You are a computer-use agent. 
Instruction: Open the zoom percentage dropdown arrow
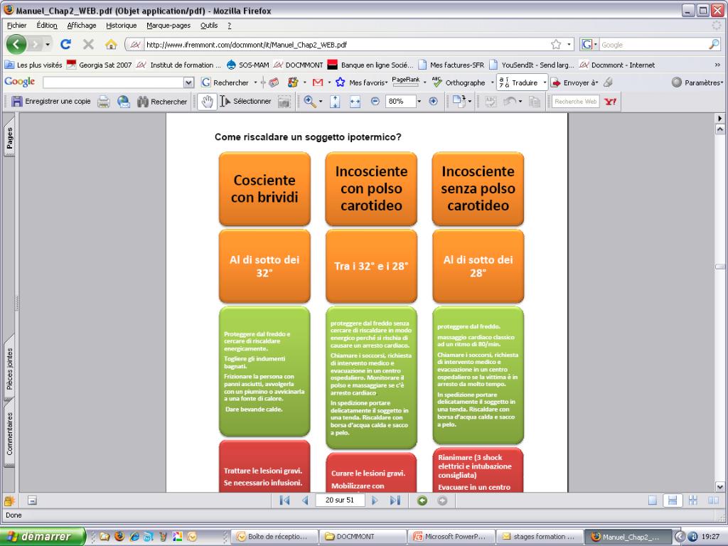tap(419, 101)
